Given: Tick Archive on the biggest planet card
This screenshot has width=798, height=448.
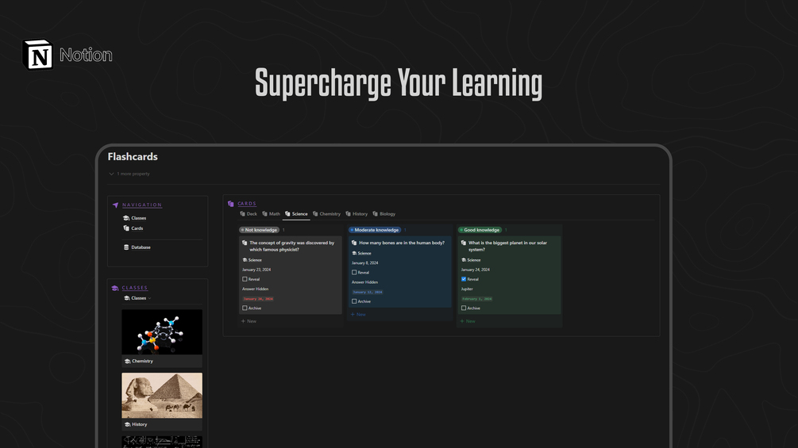Looking at the screenshot, I should point(464,308).
